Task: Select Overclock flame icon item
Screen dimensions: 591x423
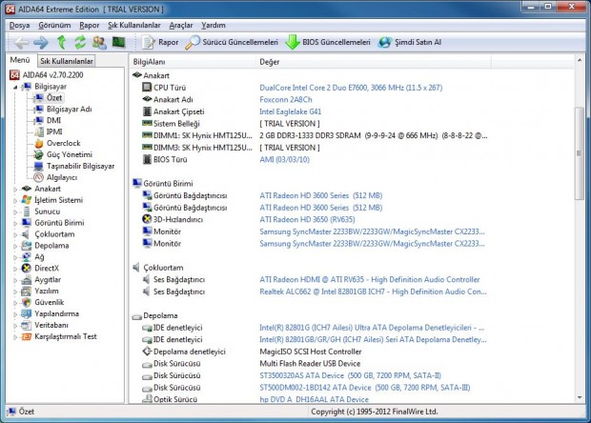Action: (38, 144)
